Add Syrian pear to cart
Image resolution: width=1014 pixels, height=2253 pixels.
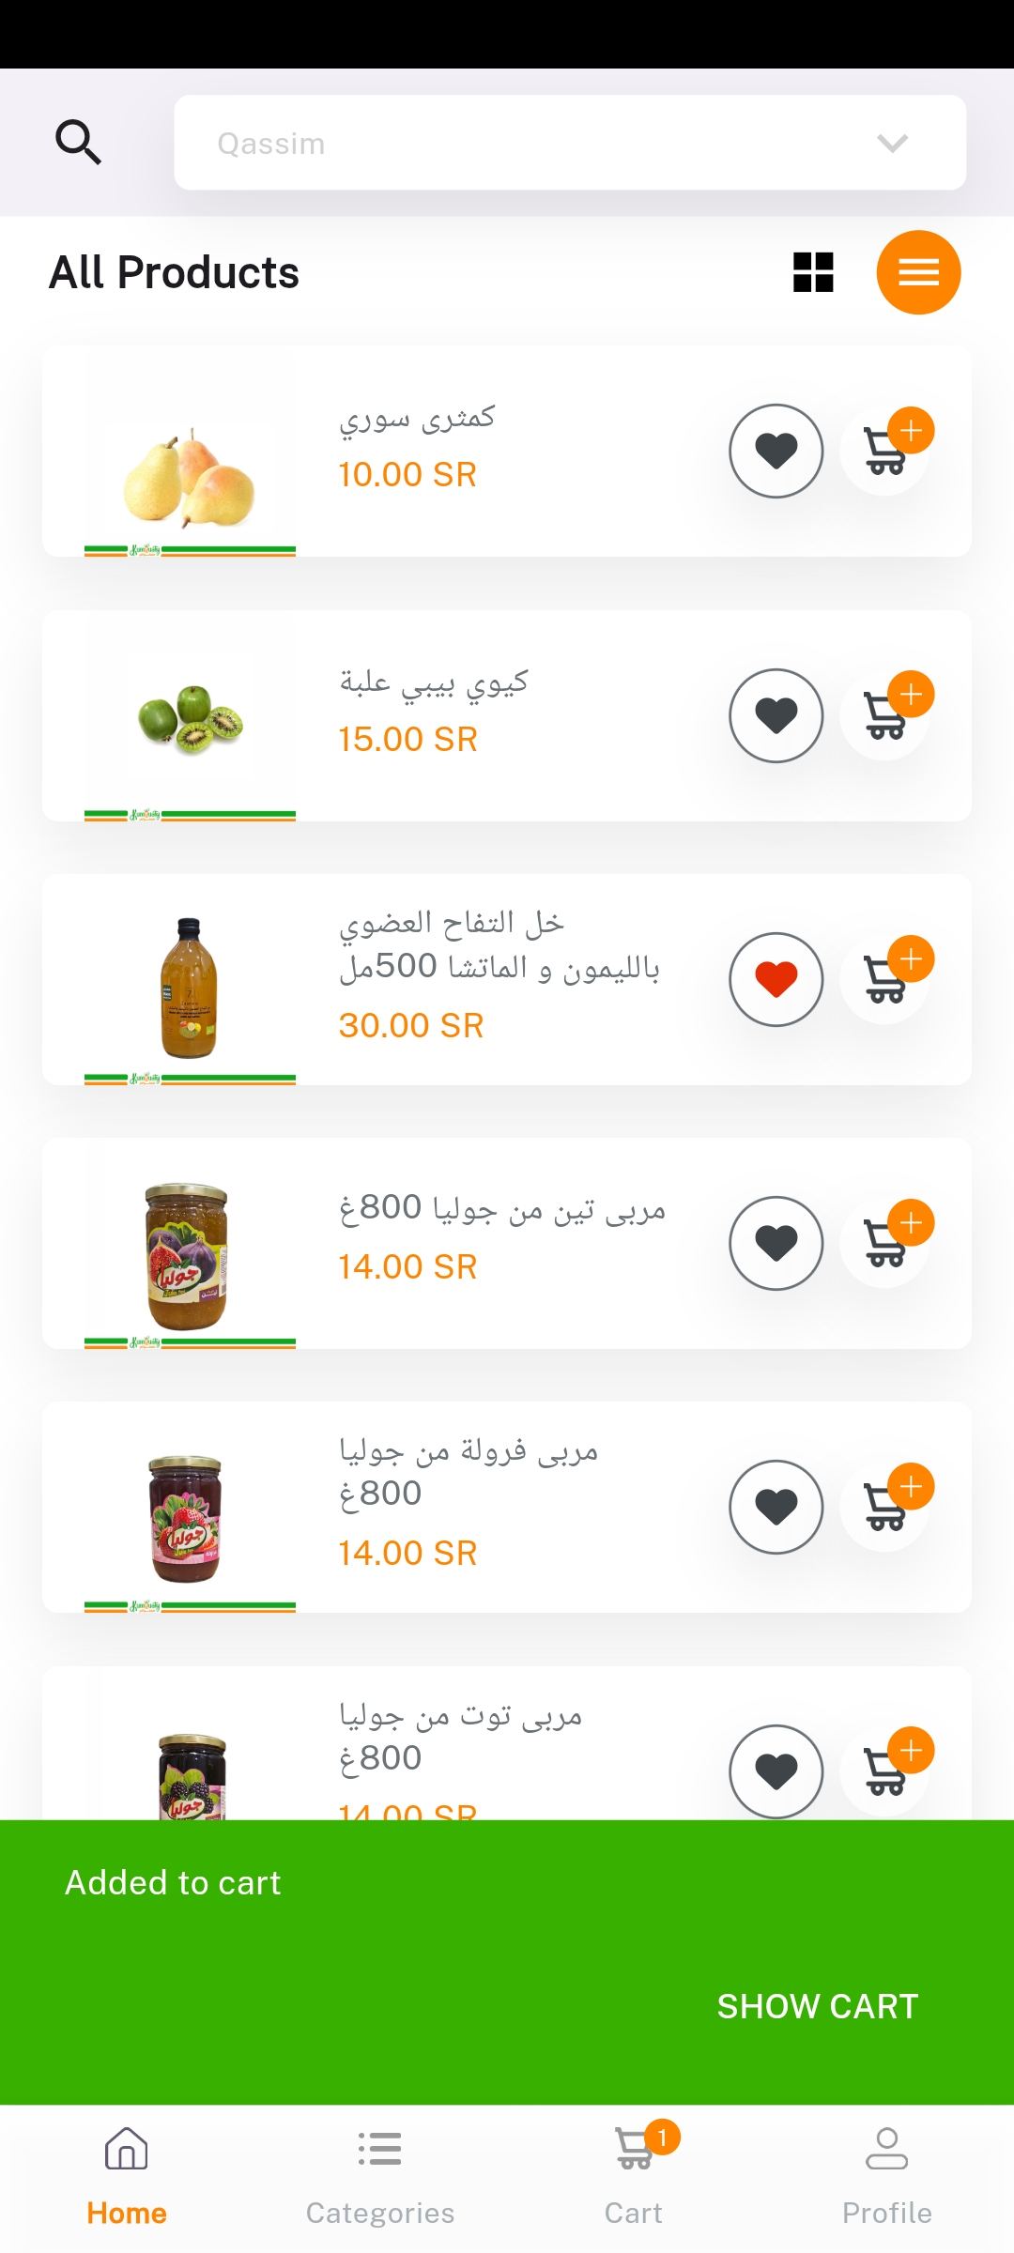coord(886,451)
